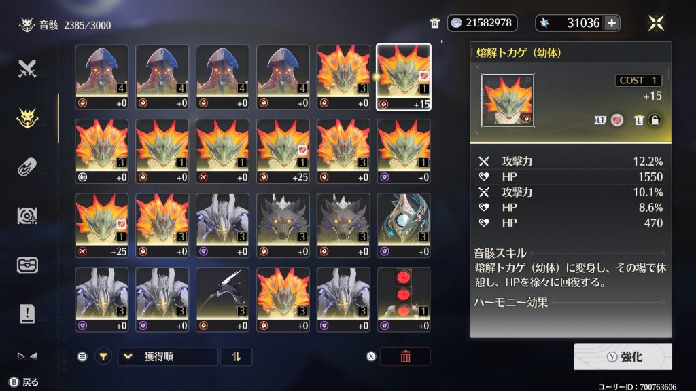Screen dimensions: 696x391
Task: Open the exclamation-mark quest items tab
Action: pos(27,314)
